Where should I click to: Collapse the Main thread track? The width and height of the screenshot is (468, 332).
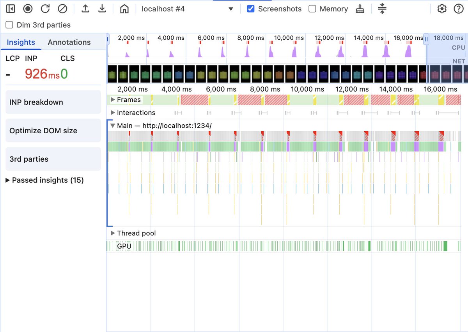(x=113, y=125)
